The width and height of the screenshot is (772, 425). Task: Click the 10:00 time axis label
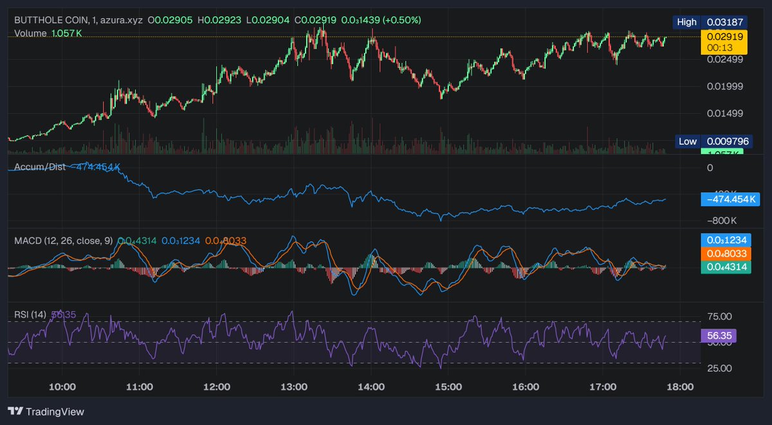coord(62,387)
